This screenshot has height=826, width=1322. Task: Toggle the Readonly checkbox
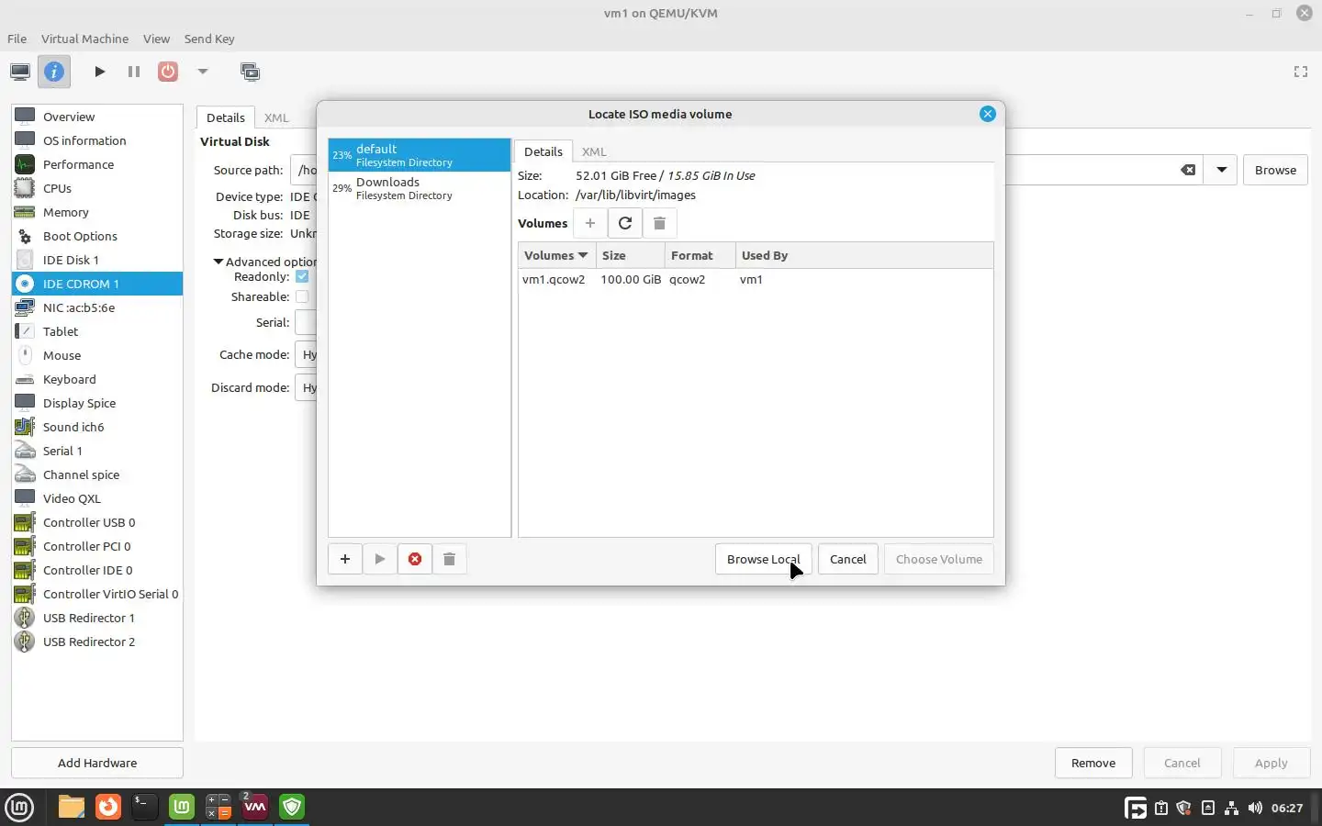pos(302,276)
